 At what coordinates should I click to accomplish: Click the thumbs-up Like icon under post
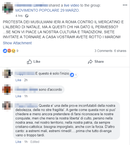pyautogui.click(x=29, y=62)
